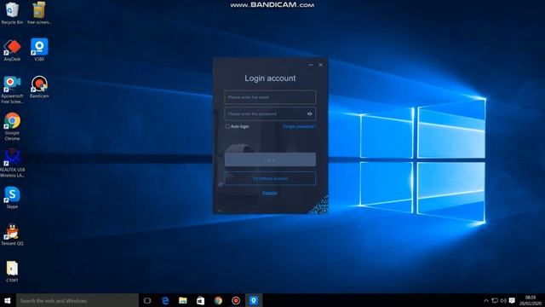Viewport: 545px width, 307px height.
Task: Launch Microsoft Edge from the taskbar
Action: 165,300
